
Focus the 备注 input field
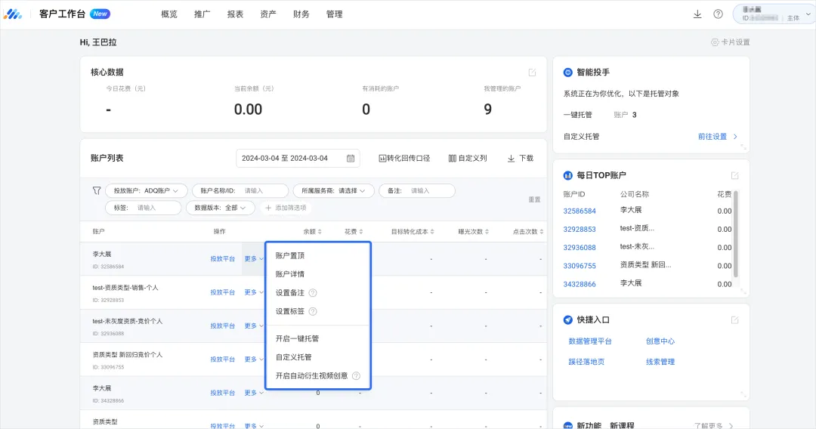click(x=417, y=191)
